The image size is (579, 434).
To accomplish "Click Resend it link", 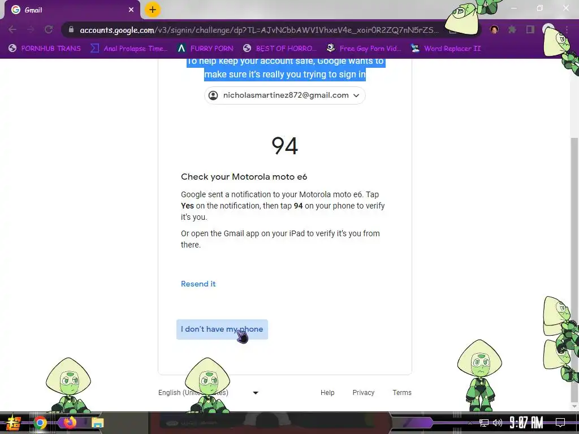I will pyautogui.click(x=198, y=284).
